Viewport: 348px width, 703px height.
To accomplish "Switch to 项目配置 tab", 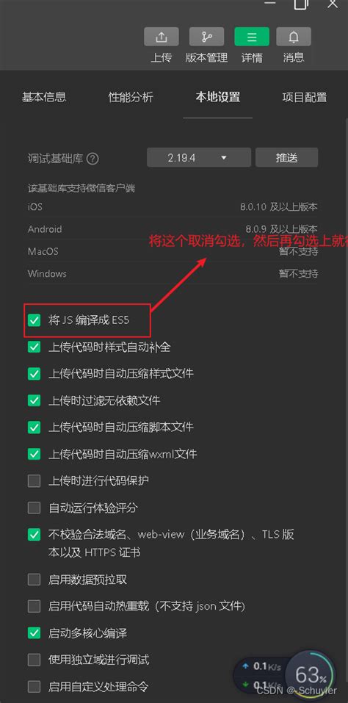I will coord(305,97).
